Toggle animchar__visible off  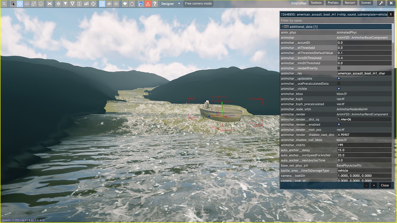[339, 89]
